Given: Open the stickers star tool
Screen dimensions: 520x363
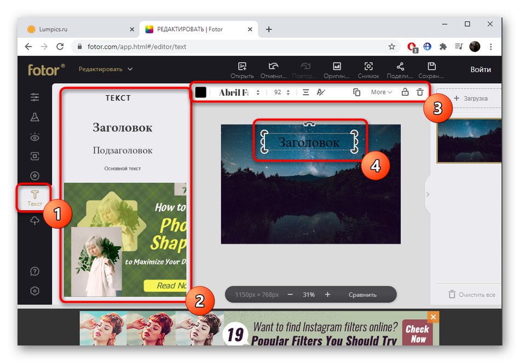Looking at the screenshot, I should [x=35, y=176].
